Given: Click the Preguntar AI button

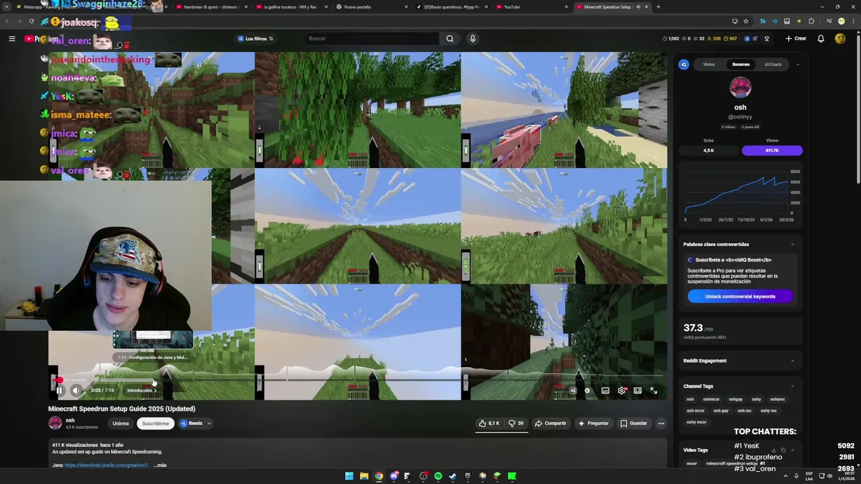Looking at the screenshot, I should point(593,424).
